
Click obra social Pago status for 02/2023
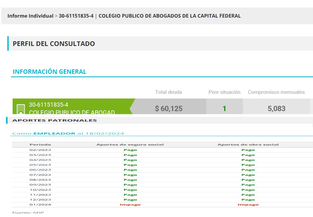(248, 150)
